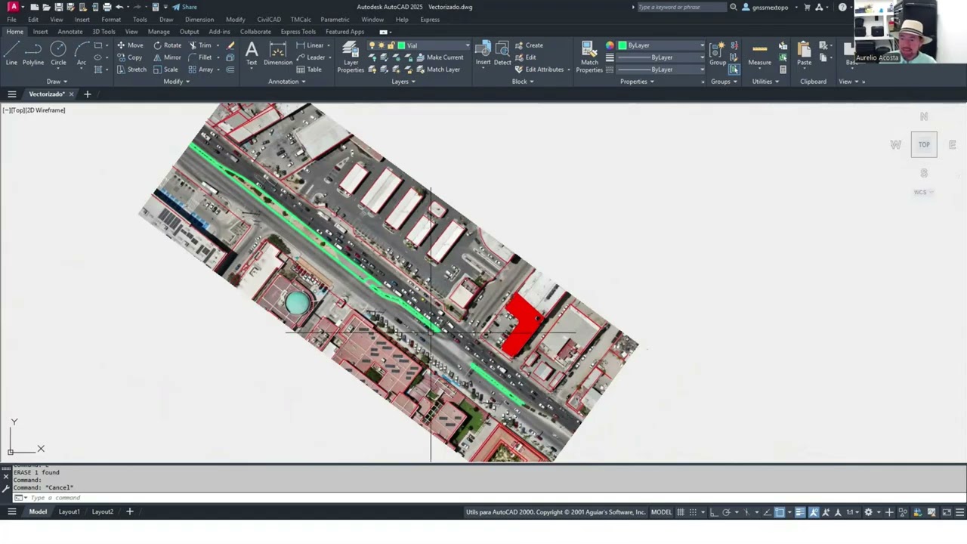
Task: Open the Express Tools ribbon tab
Action: point(298,32)
